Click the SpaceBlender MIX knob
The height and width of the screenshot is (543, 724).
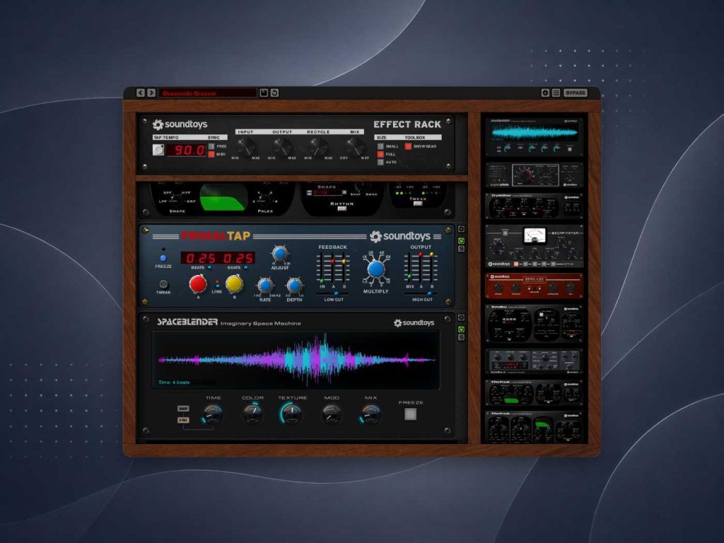point(370,414)
